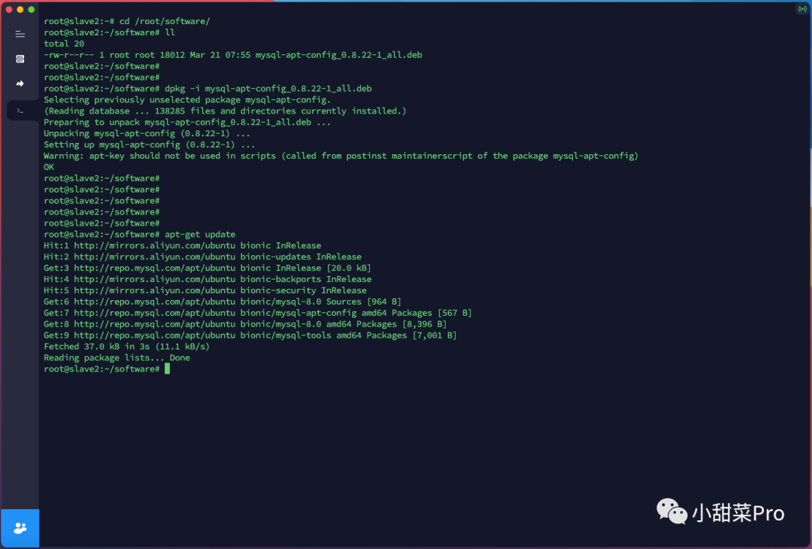Viewport: 812px width, 549px height.
Task: Click the team users button at bottom left
Action: tap(20, 528)
